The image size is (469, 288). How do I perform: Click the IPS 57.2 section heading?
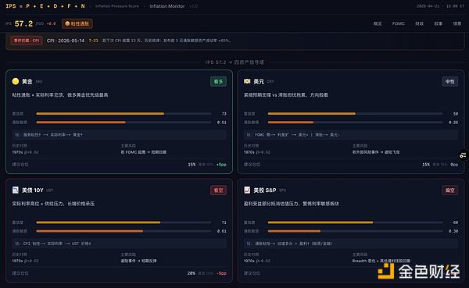pyautogui.click(x=234, y=62)
